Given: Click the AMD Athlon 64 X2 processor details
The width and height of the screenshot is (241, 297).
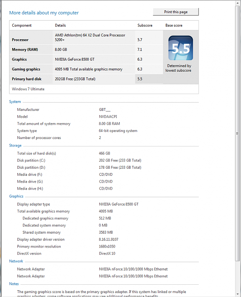Looking at the screenshot, I should point(90,37).
